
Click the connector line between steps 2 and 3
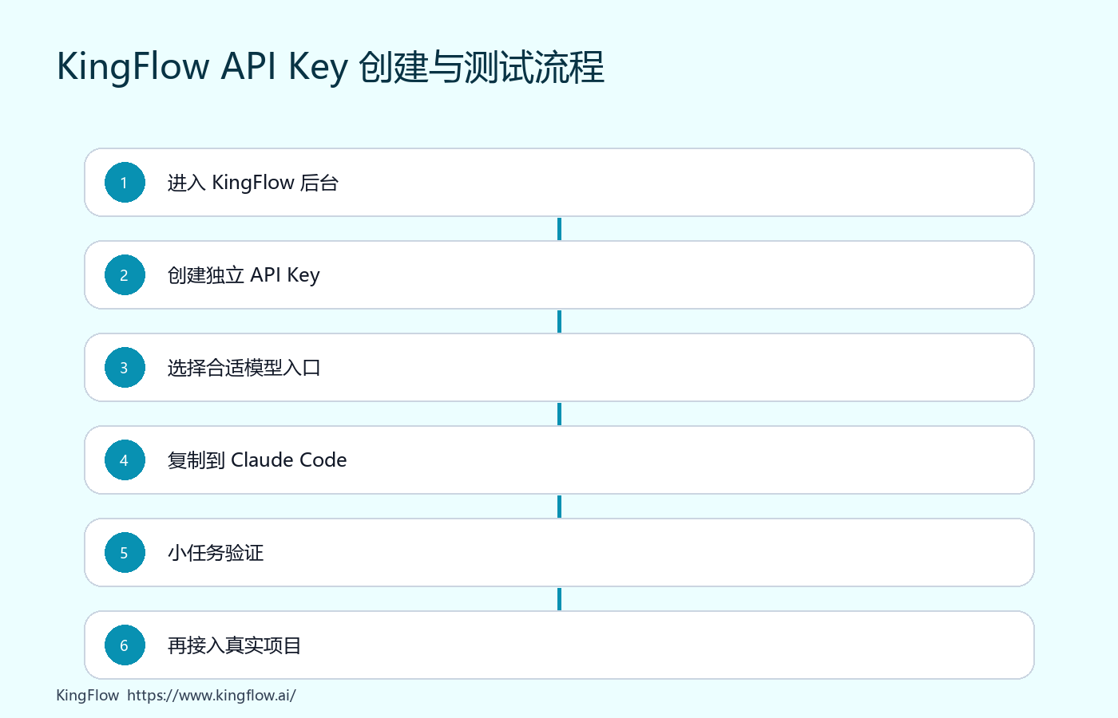pos(559,322)
